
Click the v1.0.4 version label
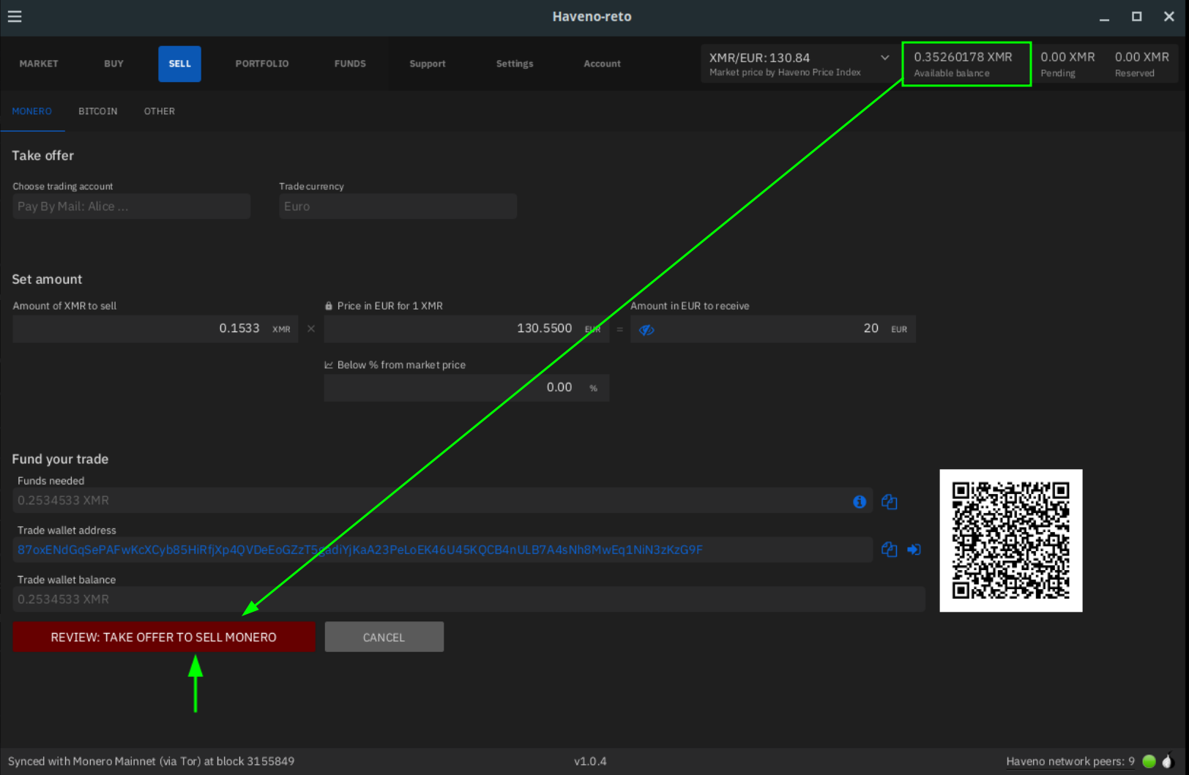(590, 761)
